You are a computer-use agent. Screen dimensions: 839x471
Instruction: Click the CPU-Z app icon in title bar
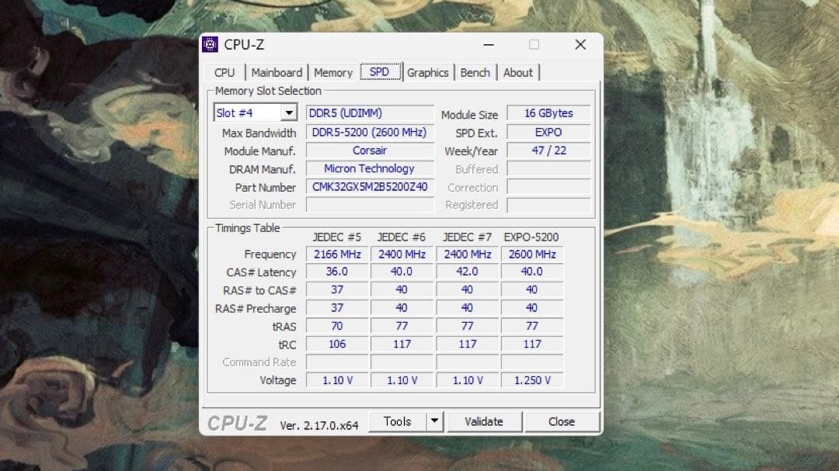[210, 44]
